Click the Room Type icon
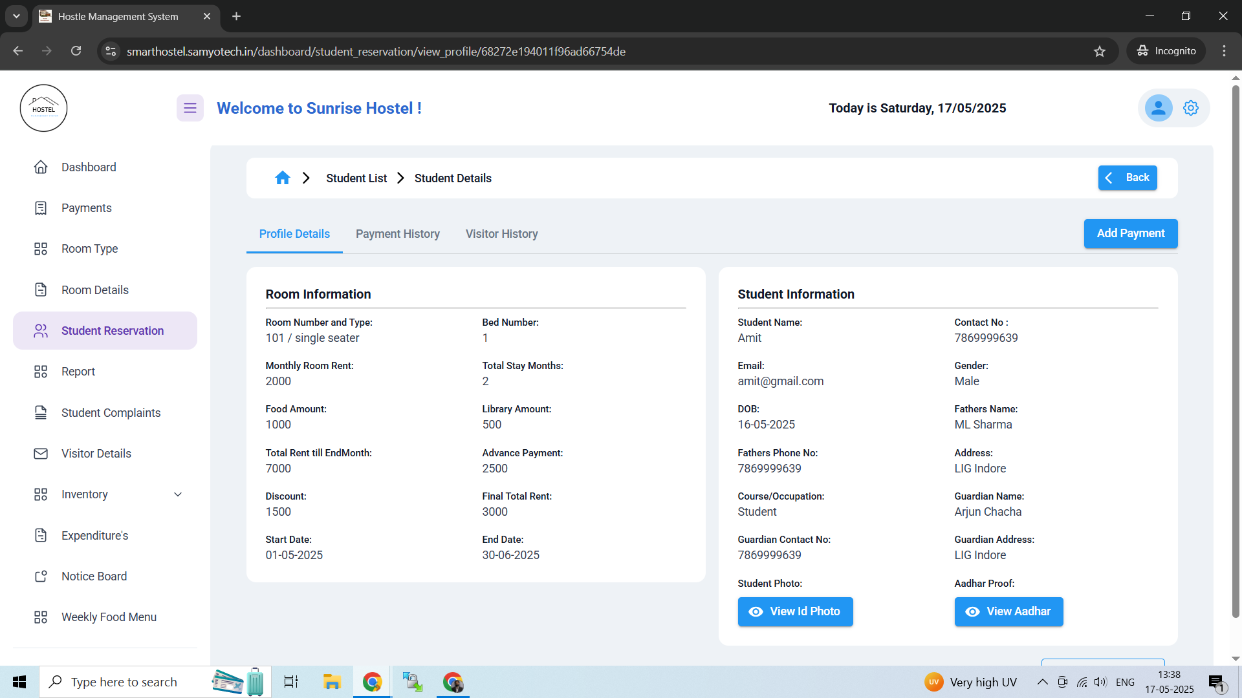Viewport: 1242px width, 698px height. tap(41, 248)
